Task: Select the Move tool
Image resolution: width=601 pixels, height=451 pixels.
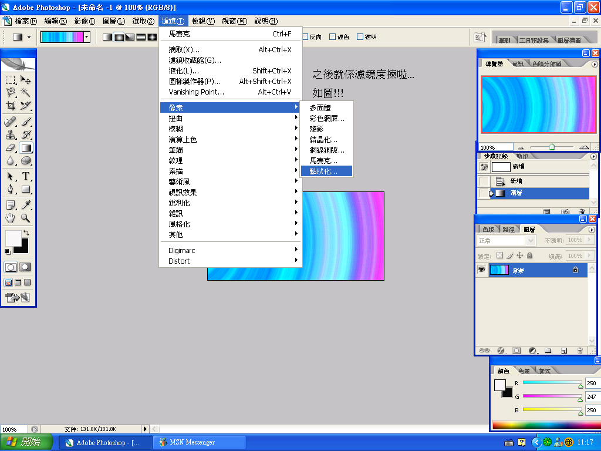Action: [26, 80]
